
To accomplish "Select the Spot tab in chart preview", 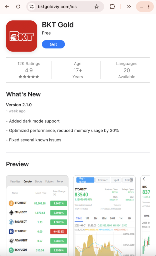I will click(116, 180).
